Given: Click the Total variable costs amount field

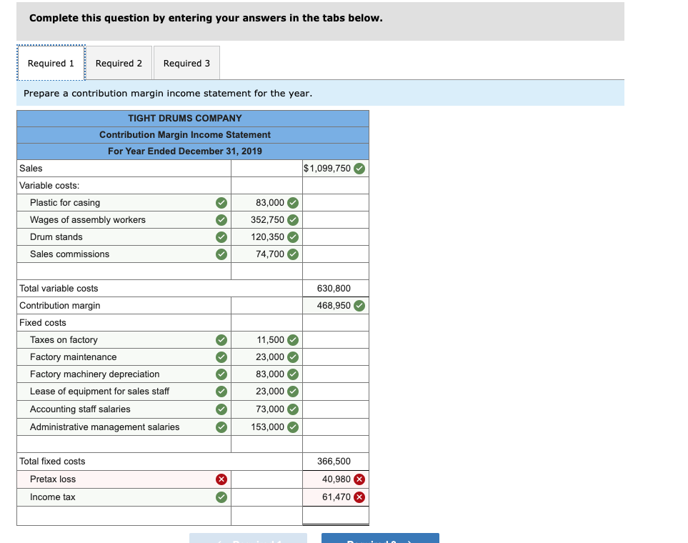Looking at the screenshot, I should point(336,288).
